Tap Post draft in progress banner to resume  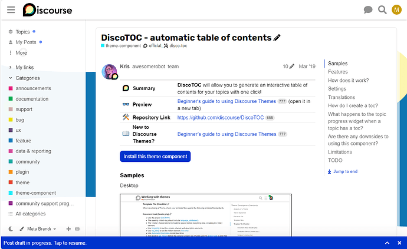click(x=45, y=243)
